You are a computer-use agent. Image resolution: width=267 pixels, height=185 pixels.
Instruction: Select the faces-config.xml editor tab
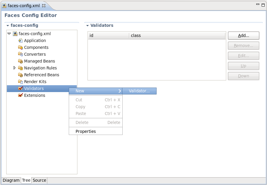pos(22,5)
